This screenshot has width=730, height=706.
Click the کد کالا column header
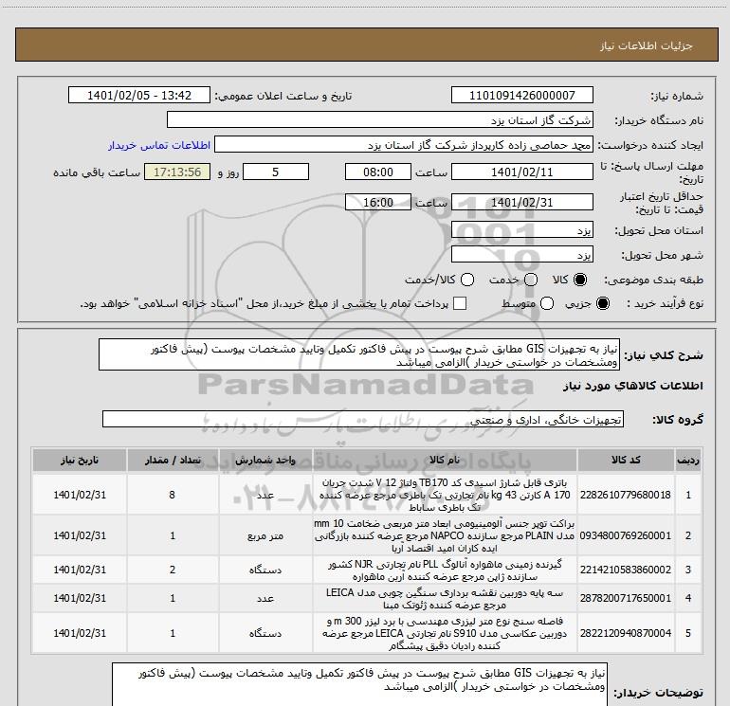tap(626, 461)
